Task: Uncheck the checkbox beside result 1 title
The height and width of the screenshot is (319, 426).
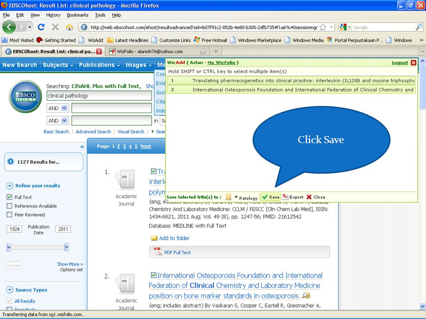Action: click(154, 171)
